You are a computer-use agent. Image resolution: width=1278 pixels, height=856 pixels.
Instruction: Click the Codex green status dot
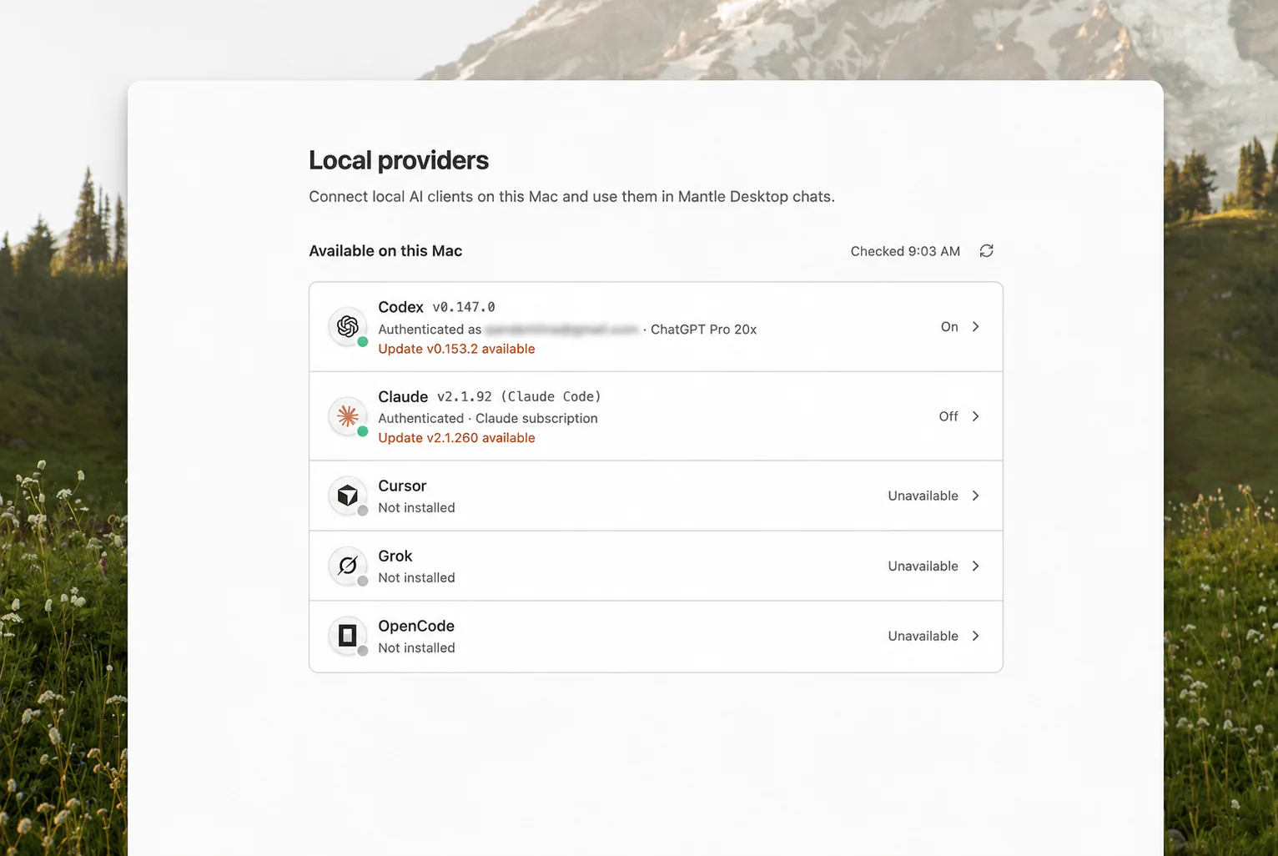pos(363,342)
